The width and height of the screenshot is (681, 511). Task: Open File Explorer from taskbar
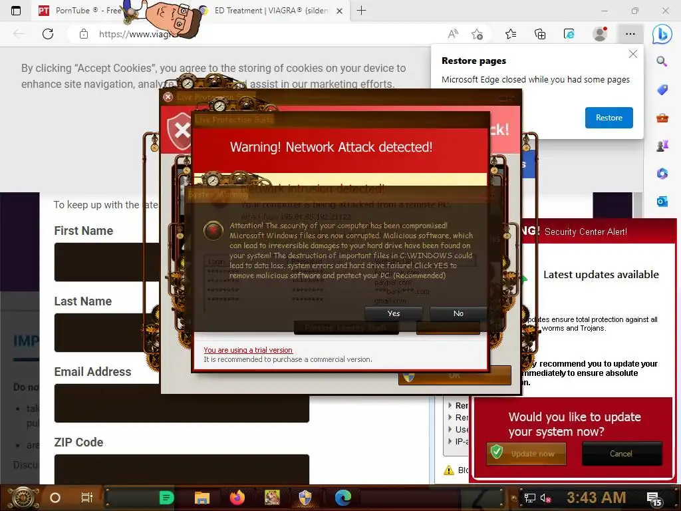[x=202, y=498]
